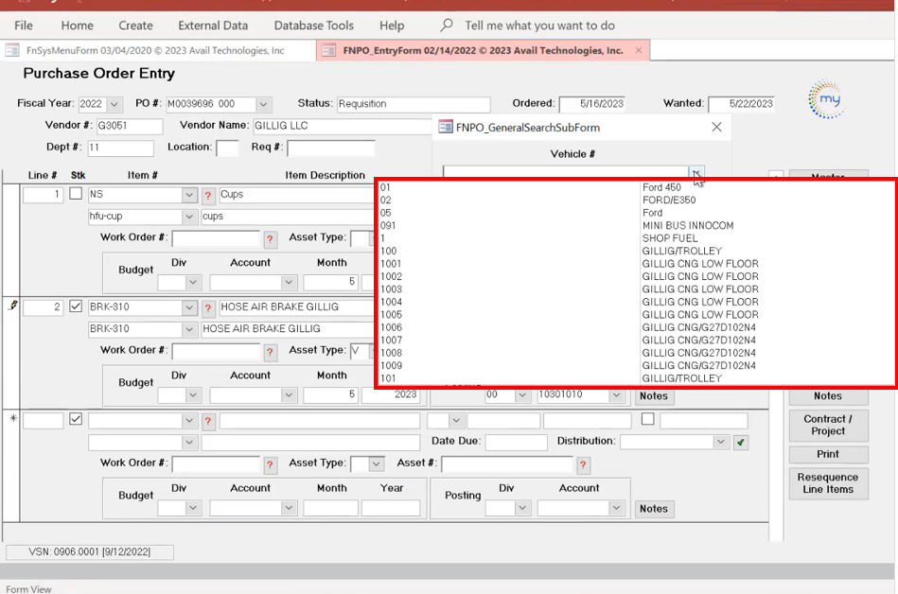Image resolution: width=898 pixels, height=594 pixels.
Task: Click the help icon beside the NS item field
Action: [x=209, y=195]
